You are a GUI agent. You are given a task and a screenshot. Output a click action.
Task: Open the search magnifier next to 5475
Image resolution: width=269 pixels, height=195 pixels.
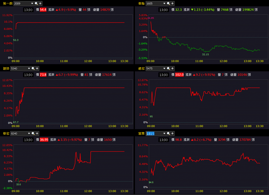[x=168, y=69]
